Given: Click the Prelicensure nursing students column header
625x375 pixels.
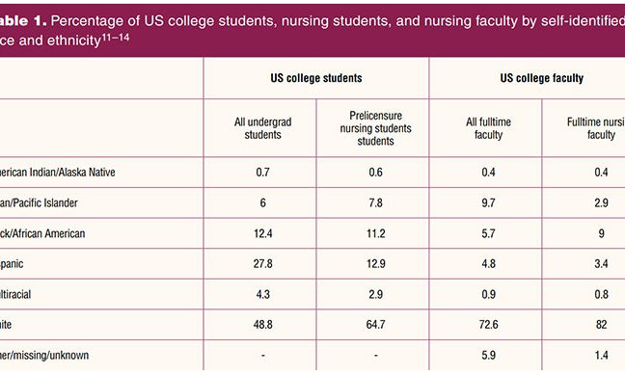Looking at the screenshot, I should point(375,128).
